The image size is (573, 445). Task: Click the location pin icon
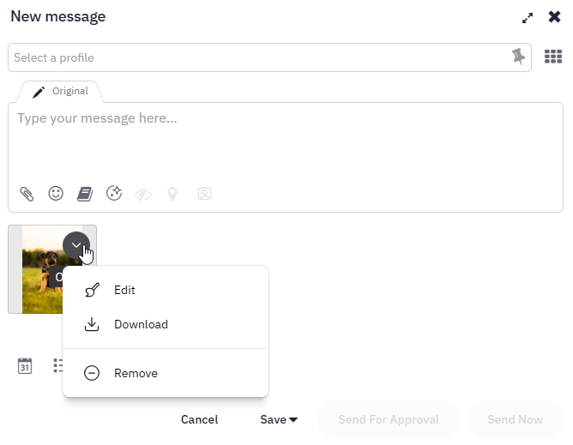pos(172,194)
